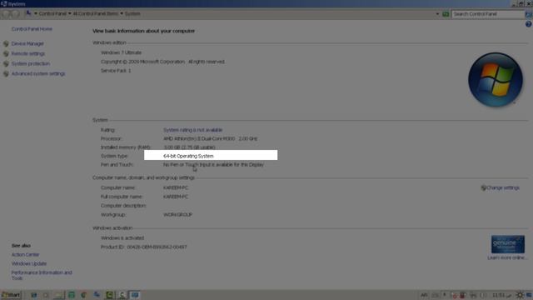
Task: Click the sun-shaped tray icon
Action: tap(520, 295)
